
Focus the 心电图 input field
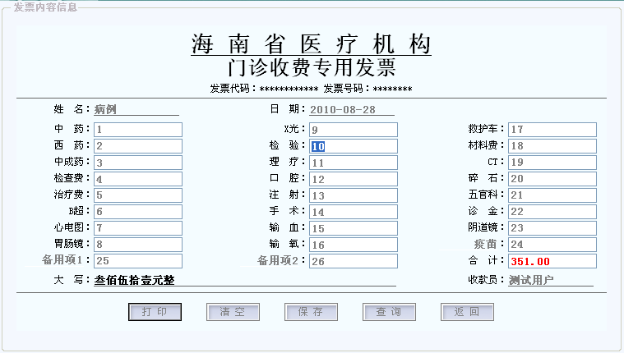137,228
